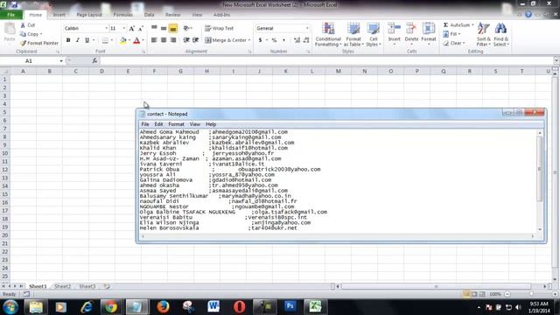Apply the Fill Color bucket
This screenshot has height=315, width=560.
pyautogui.click(x=122, y=40)
